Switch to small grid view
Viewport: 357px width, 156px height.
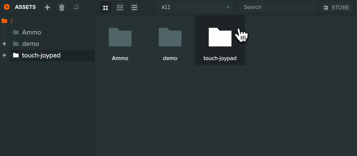(x=120, y=7)
